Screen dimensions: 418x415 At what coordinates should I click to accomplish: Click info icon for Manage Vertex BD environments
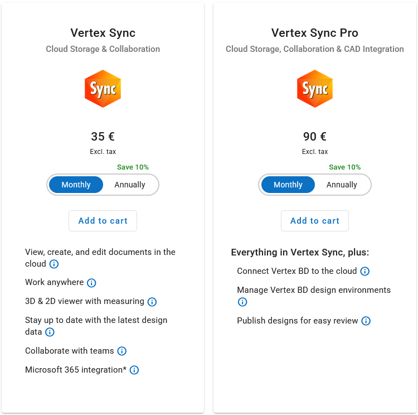(242, 302)
